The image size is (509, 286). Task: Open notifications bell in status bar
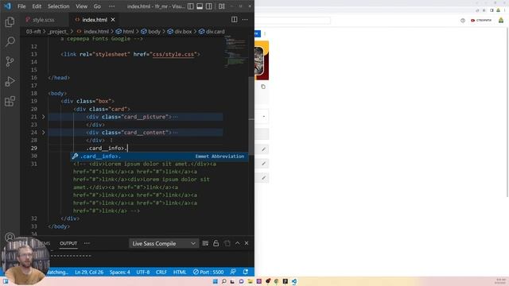tap(246, 272)
